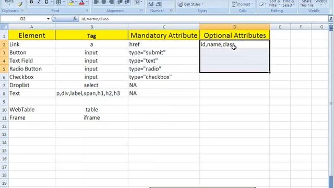Image resolution: width=334 pixels, height=188 pixels.
Task: Open Number dialog launcher
Action: click(172, 10)
